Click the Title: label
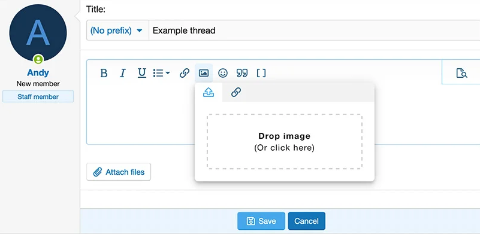Screen dimensions: 480x234 click(95, 10)
